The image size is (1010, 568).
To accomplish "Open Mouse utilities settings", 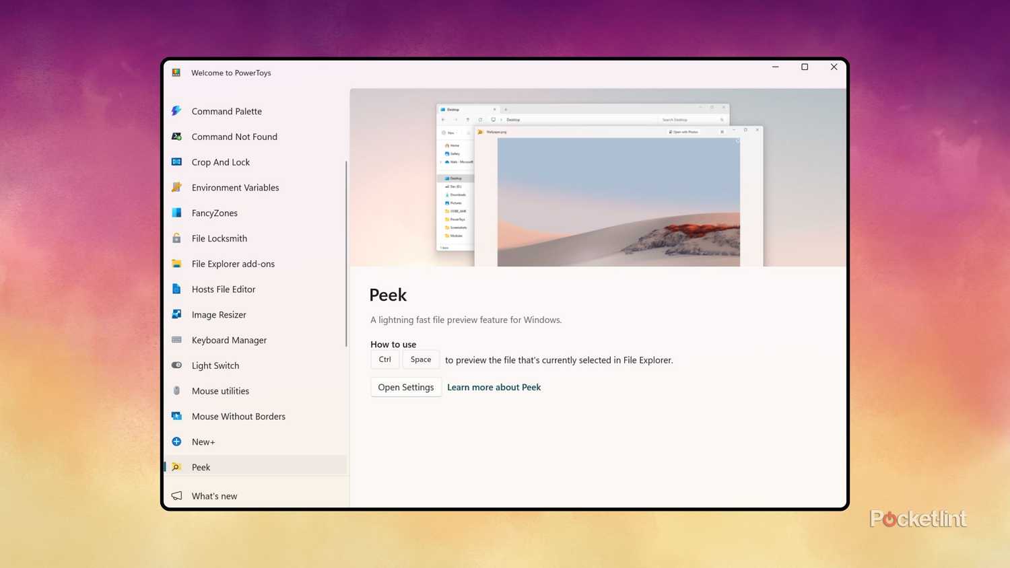I will click(x=220, y=391).
